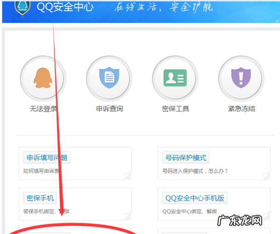The height and width of the screenshot is (234, 280).
Task: Click the text 如何填写申诉表
Action: (42, 171)
